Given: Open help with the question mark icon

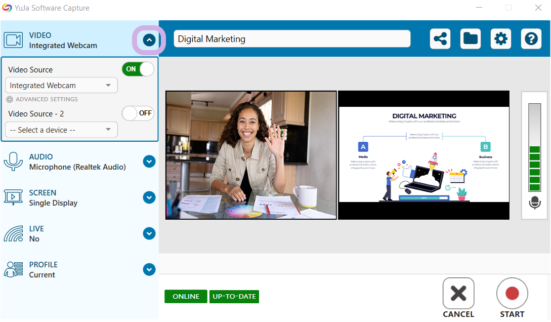Looking at the screenshot, I should pyautogui.click(x=531, y=38).
